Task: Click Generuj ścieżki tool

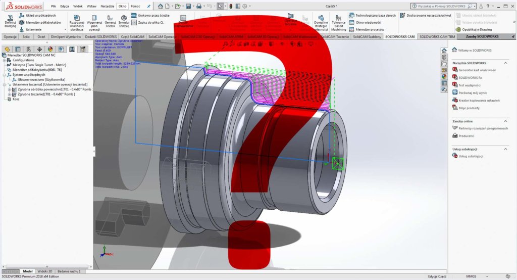Action: point(110,21)
